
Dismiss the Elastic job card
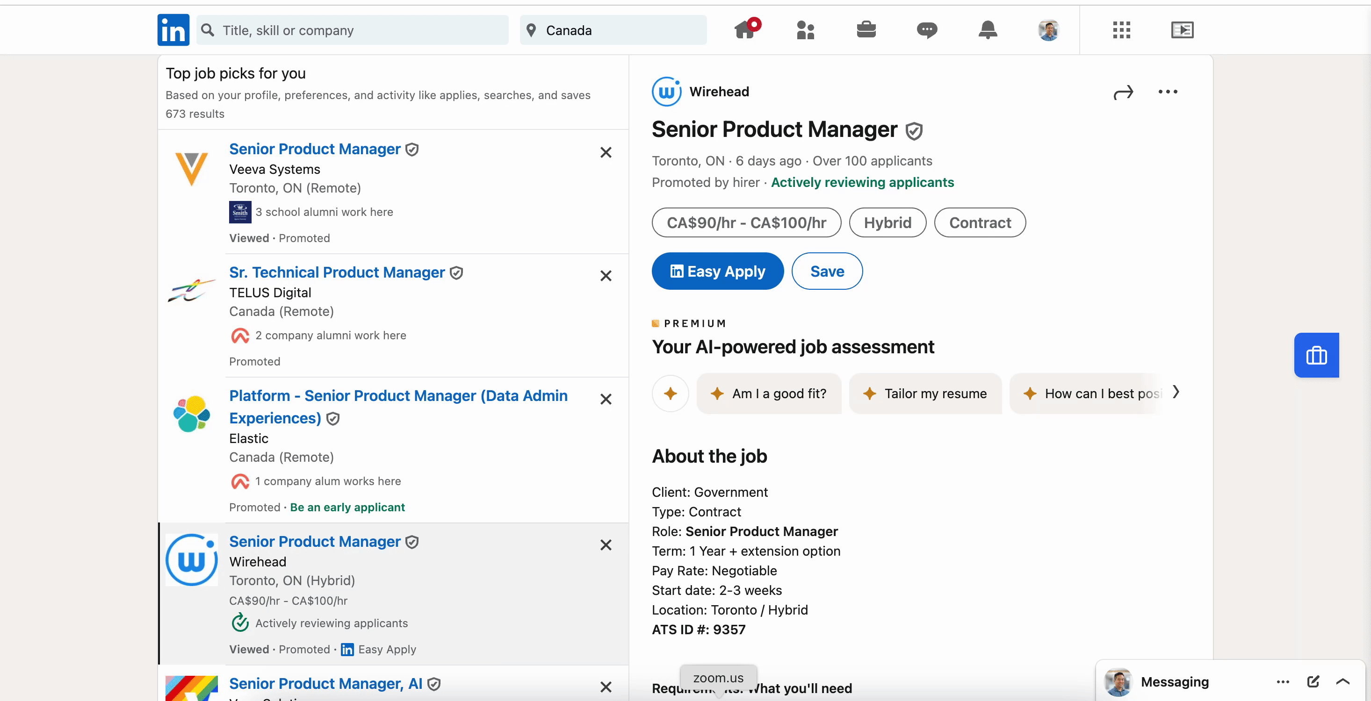pyautogui.click(x=605, y=400)
